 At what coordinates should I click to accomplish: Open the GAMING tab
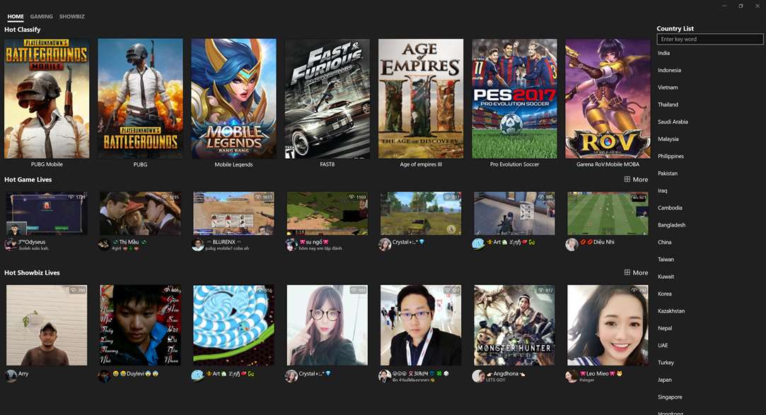click(41, 16)
